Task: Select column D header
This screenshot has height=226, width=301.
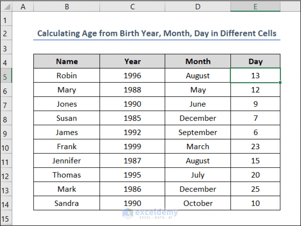Action: point(198,7)
